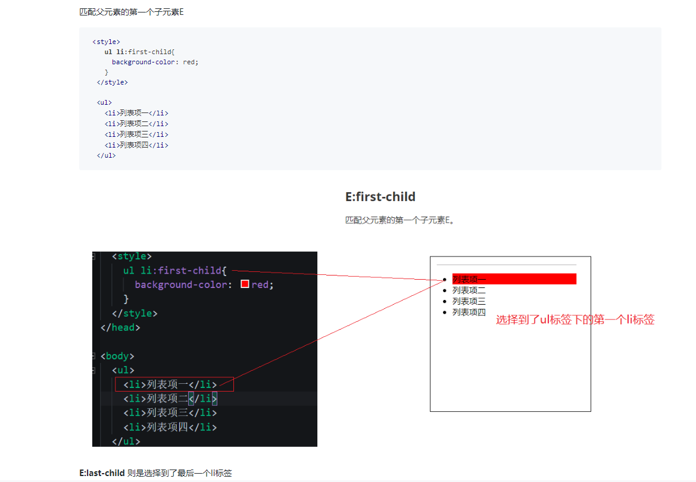Click the red annotation 选择到了ul标签下的第一个li标签

coord(575,320)
